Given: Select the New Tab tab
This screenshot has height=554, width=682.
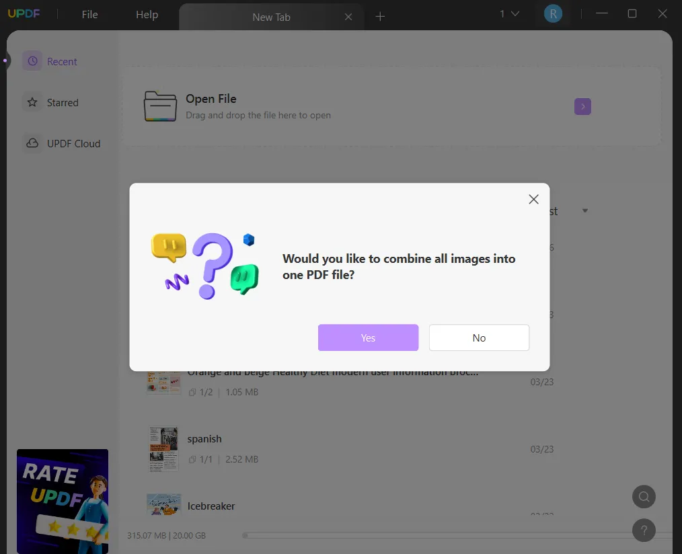Looking at the screenshot, I should coord(271,17).
